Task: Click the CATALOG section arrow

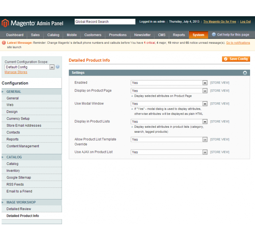Action: [2, 157]
